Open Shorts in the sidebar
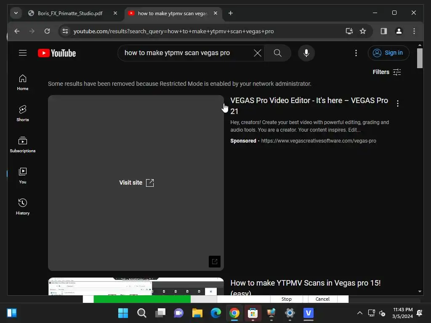 point(23,114)
